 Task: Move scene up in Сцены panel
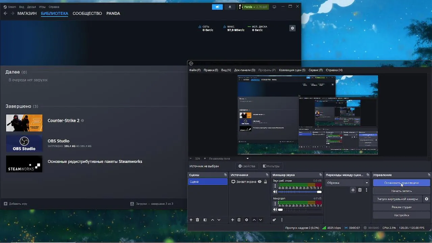click(213, 220)
